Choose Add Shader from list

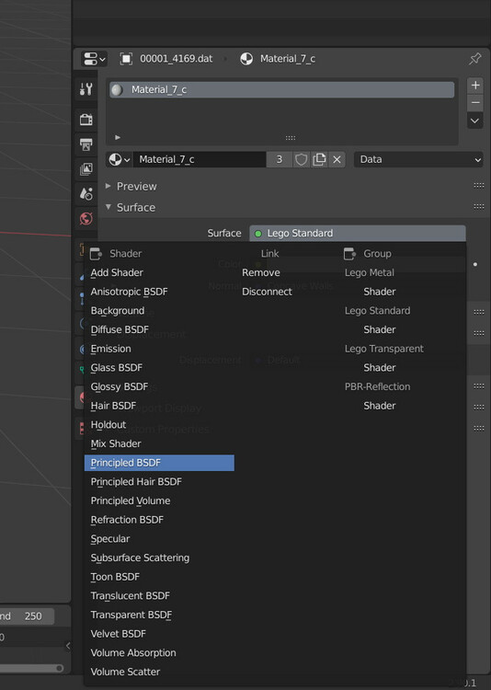point(159,273)
